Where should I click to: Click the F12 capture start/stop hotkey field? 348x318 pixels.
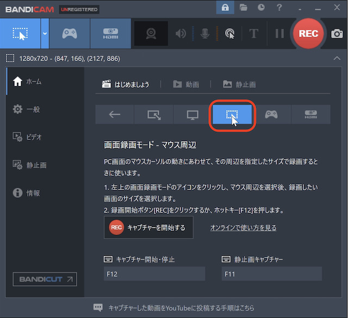point(154,274)
